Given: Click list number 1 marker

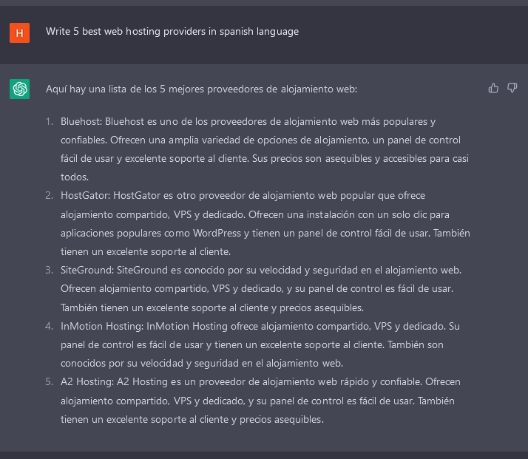Looking at the screenshot, I should [50, 121].
